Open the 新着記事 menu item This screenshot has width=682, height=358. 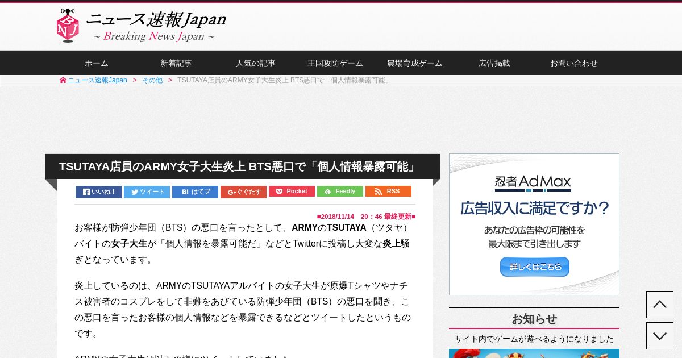176,63
